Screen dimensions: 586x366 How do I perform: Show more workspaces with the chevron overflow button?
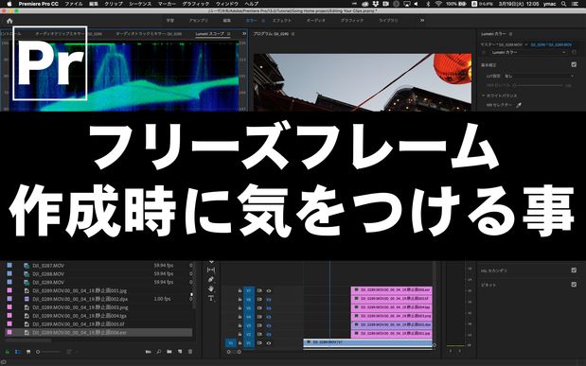[x=422, y=21]
